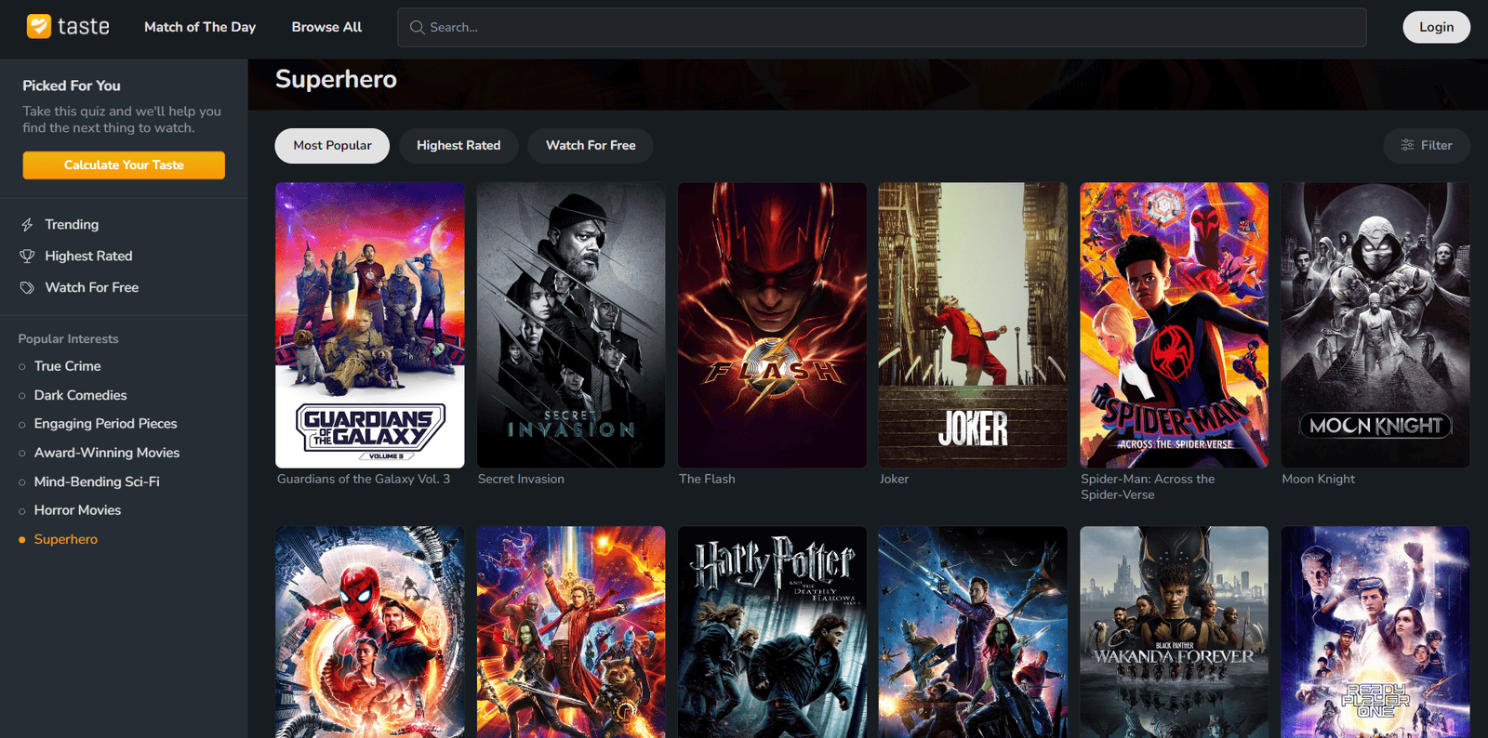Click the search magnifier icon
The height and width of the screenshot is (738, 1488).
[418, 28]
